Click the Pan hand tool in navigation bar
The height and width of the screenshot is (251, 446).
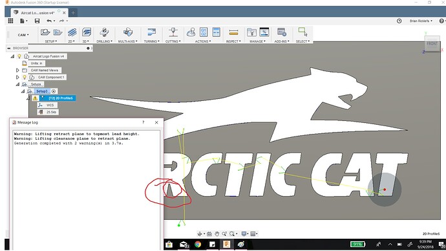pos(217,234)
